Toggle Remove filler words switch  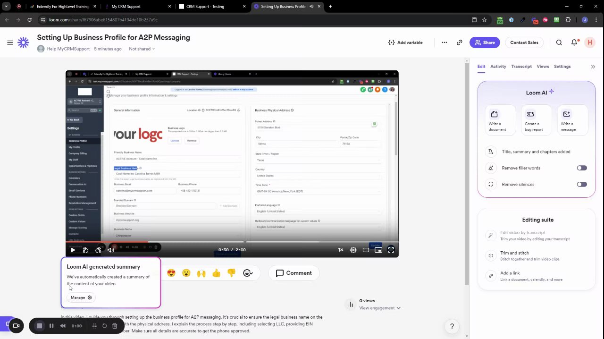tap(582, 168)
